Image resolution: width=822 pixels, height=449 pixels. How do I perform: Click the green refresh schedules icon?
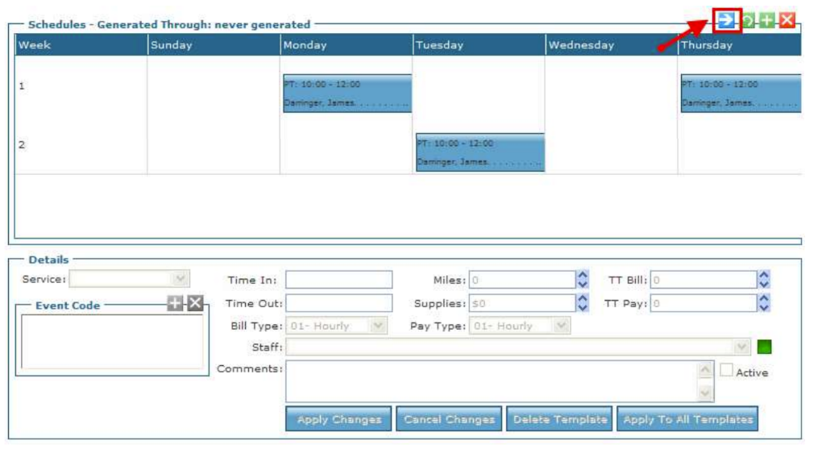tap(749, 22)
